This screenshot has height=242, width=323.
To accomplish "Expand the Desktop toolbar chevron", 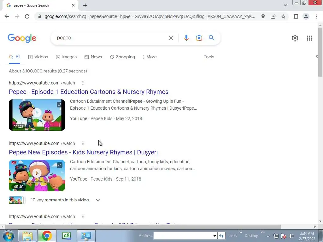I will (262, 233).
